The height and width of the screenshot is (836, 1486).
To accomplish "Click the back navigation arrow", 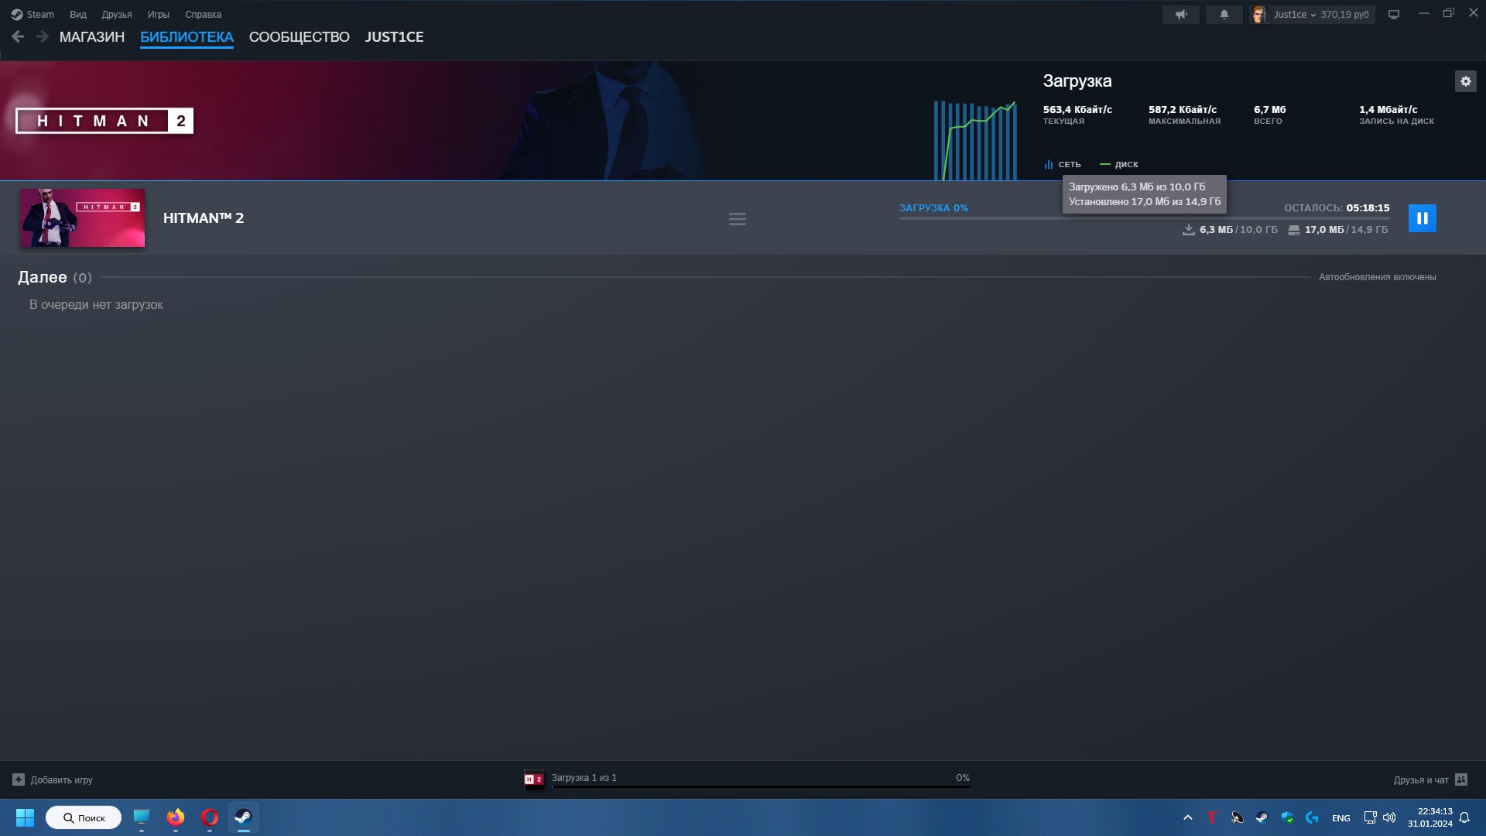I will (18, 36).
